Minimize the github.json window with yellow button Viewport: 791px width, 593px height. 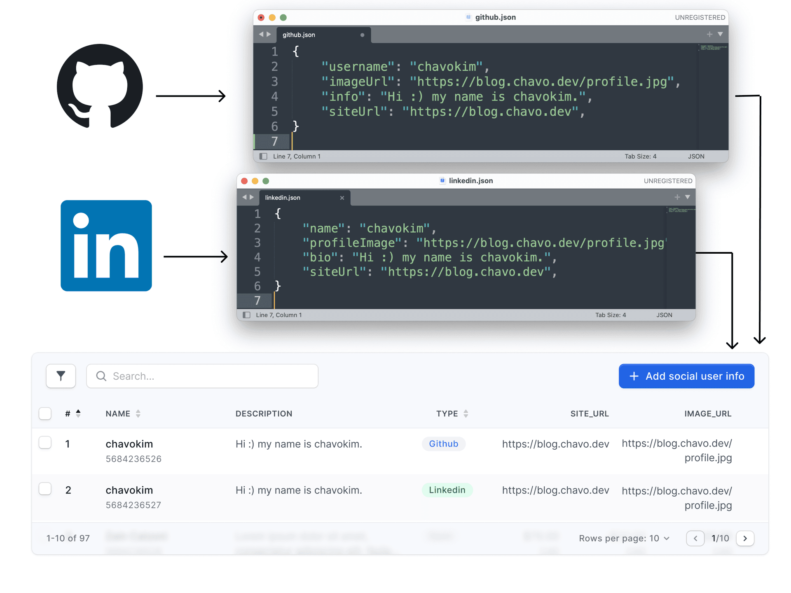(272, 17)
